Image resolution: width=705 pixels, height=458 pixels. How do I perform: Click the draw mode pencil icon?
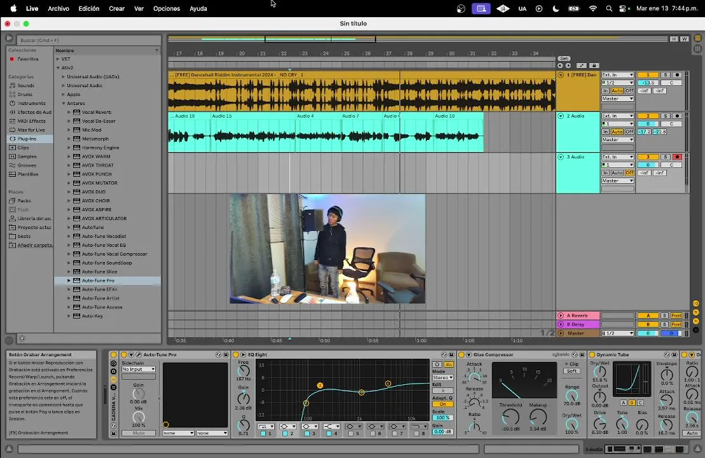[582, 66]
